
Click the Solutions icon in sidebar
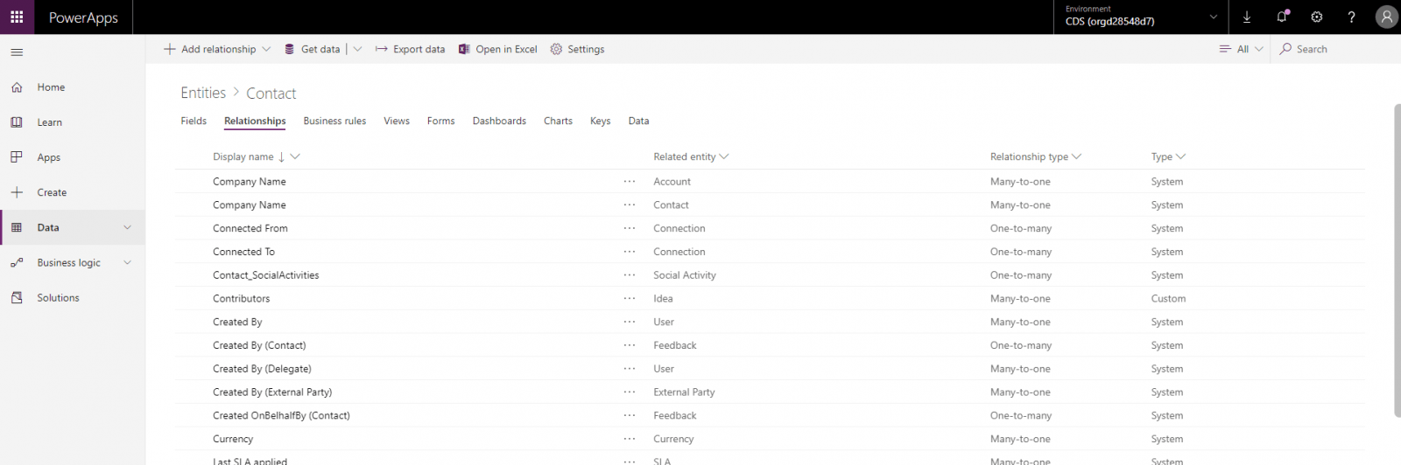[17, 298]
